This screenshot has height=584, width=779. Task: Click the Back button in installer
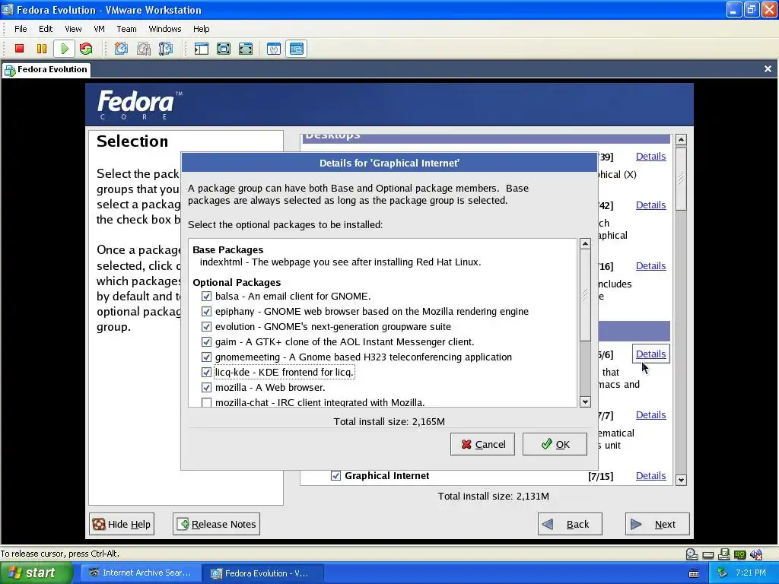pyautogui.click(x=570, y=524)
